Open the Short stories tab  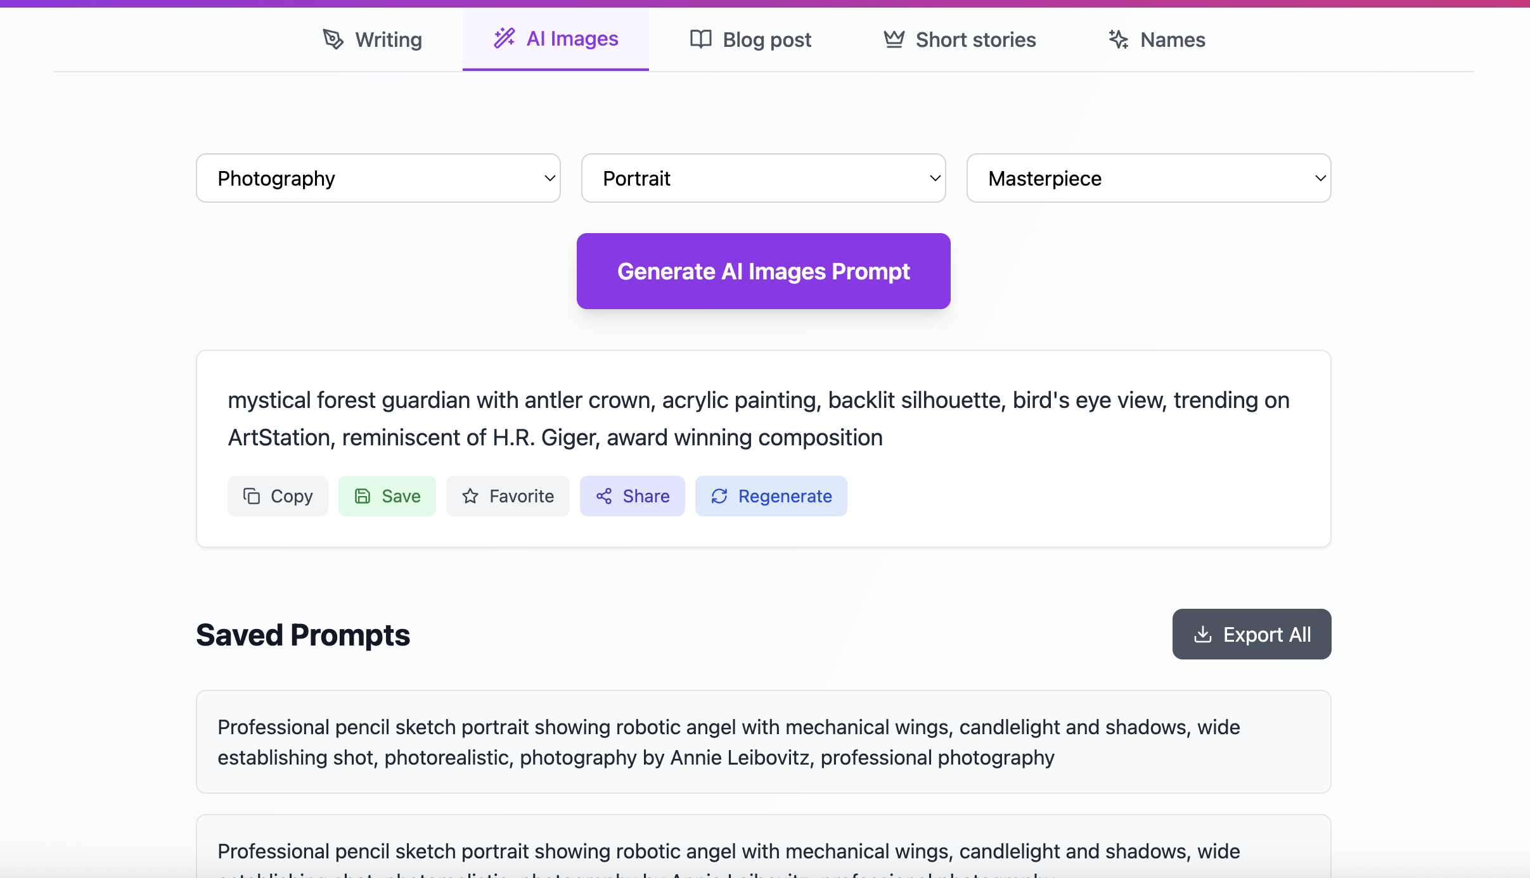pos(960,39)
